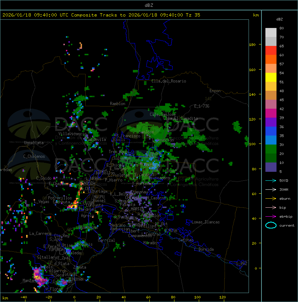The height and width of the screenshot is (302, 298).
Task: Click the 'S_MARTIN' map label
Action: pyautogui.click(x=135, y=209)
